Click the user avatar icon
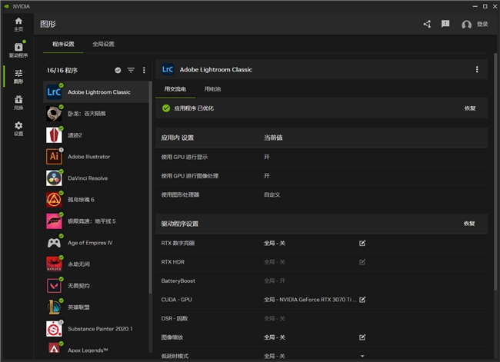Viewport: 500px width, 362px height. click(466, 25)
